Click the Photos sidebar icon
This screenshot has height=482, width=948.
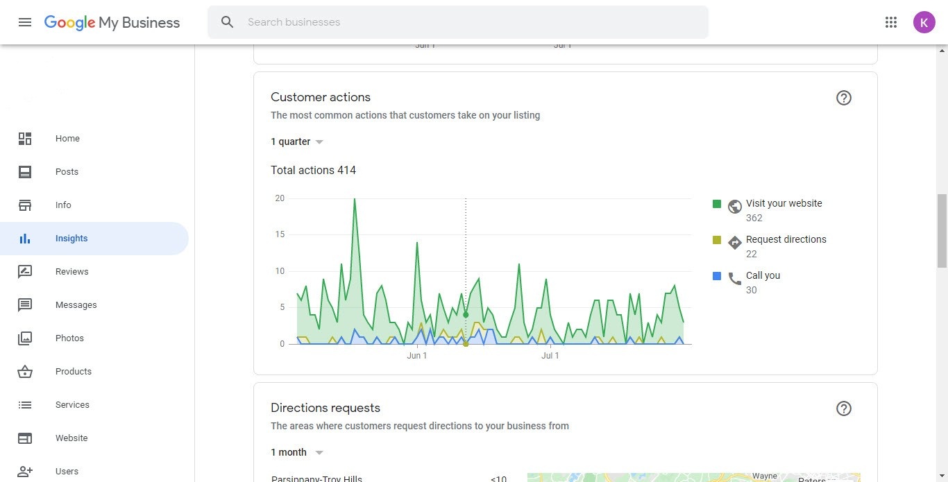25,338
